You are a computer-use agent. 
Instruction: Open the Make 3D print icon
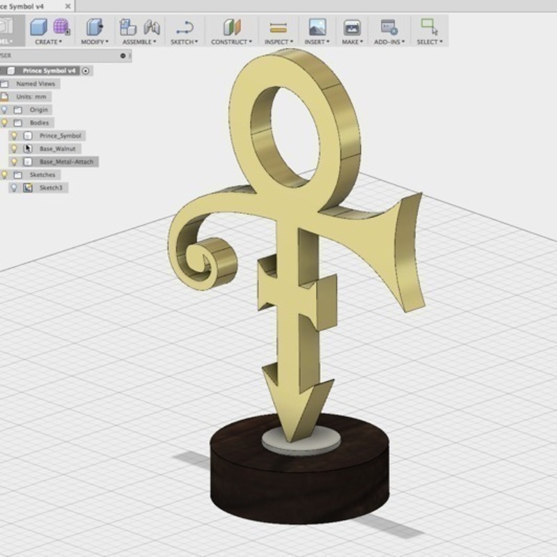pyautogui.click(x=352, y=27)
